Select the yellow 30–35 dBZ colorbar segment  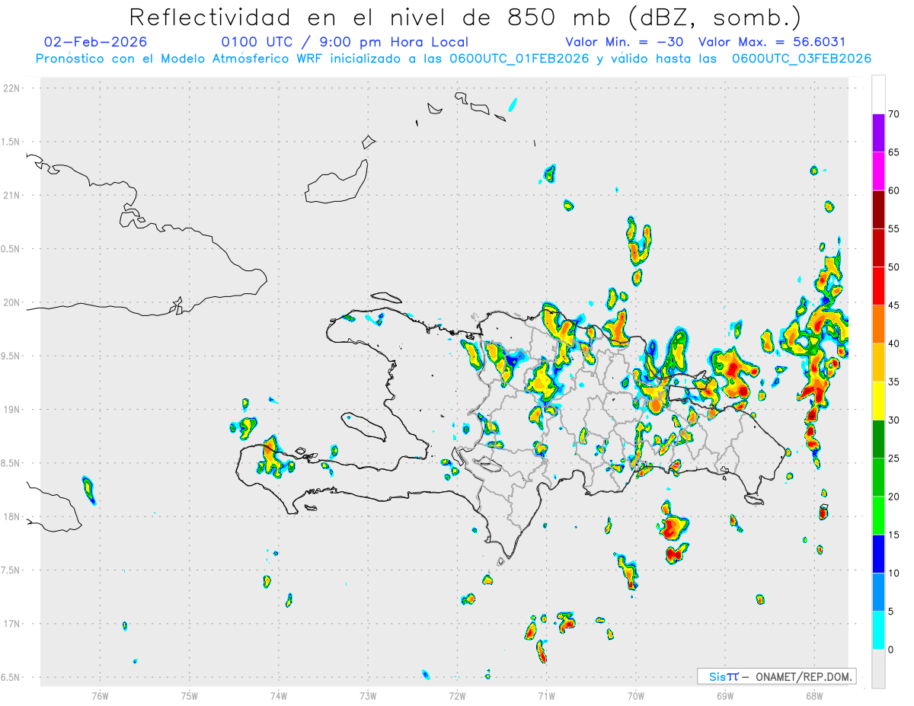[878, 401]
